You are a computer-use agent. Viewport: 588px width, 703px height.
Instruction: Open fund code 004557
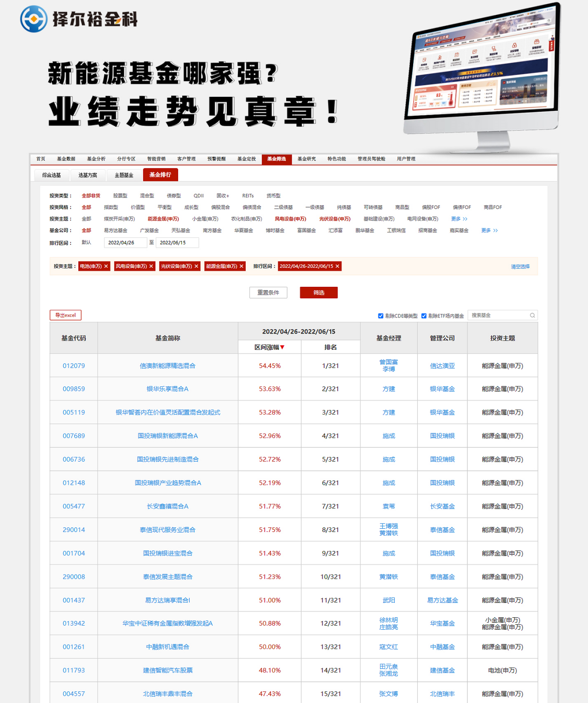[74, 694]
